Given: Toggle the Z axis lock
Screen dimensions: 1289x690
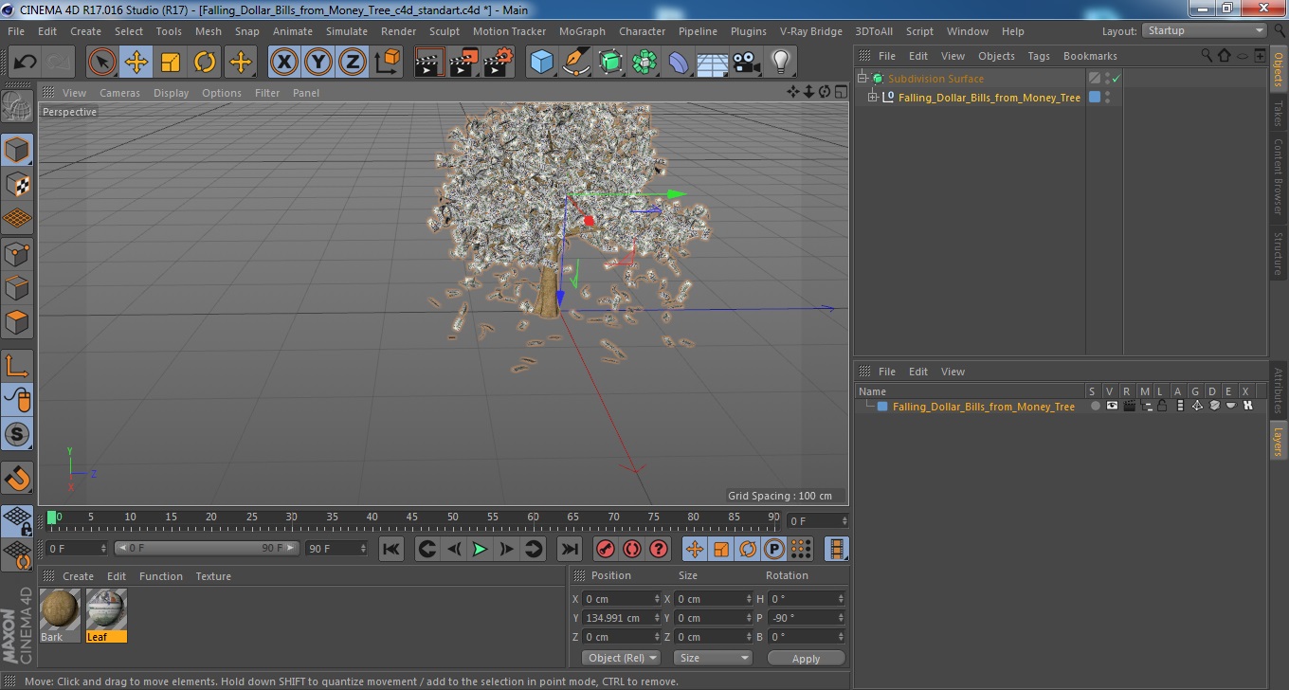Looking at the screenshot, I should (353, 63).
